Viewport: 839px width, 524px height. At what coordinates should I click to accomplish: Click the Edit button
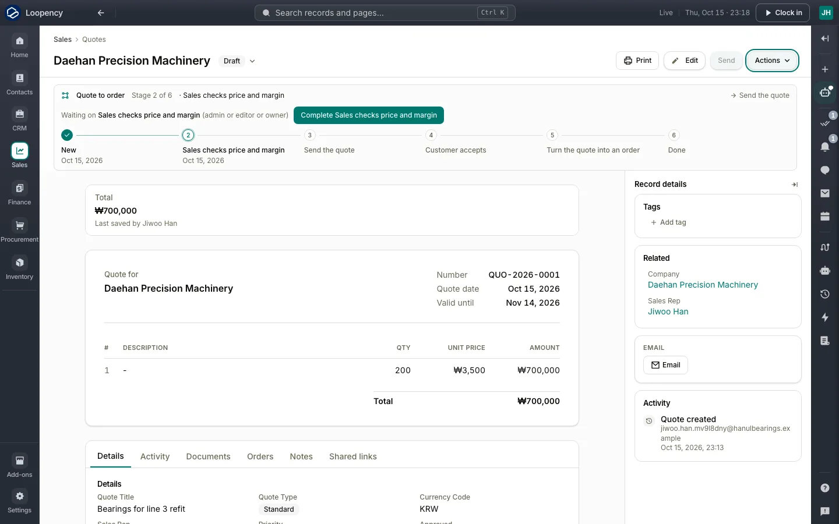coord(685,61)
